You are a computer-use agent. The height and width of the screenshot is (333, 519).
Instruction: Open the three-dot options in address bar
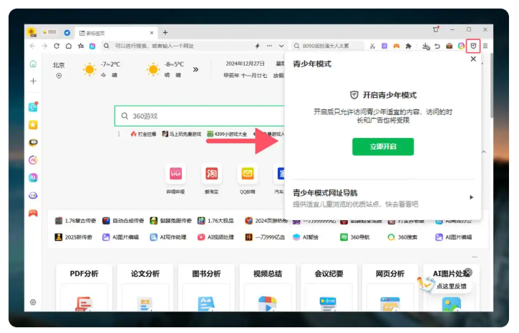(x=269, y=46)
